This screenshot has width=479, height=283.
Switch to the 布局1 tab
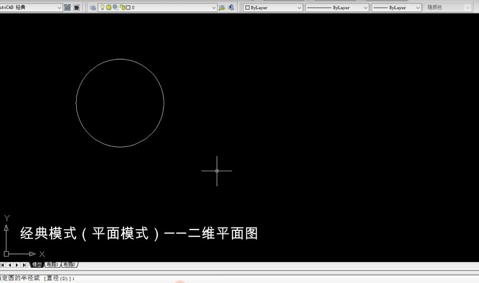(53, 264)
